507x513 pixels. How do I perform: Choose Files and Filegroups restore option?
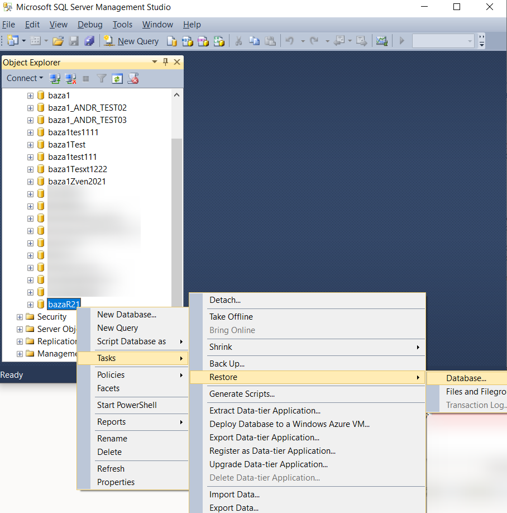476,392
